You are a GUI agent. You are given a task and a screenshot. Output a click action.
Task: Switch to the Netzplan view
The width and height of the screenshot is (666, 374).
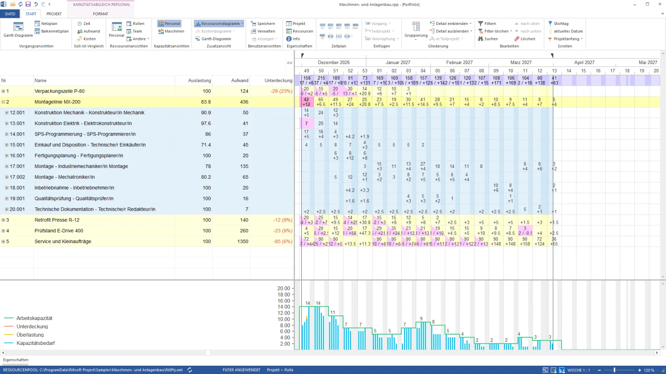click(x=46, y=24)
